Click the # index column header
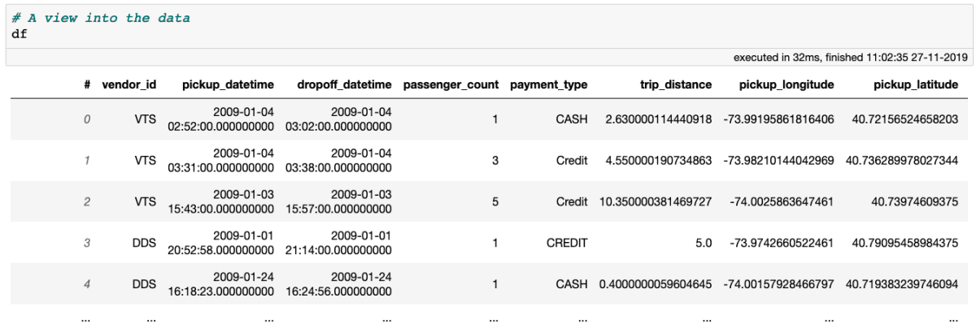 [86, 84]
